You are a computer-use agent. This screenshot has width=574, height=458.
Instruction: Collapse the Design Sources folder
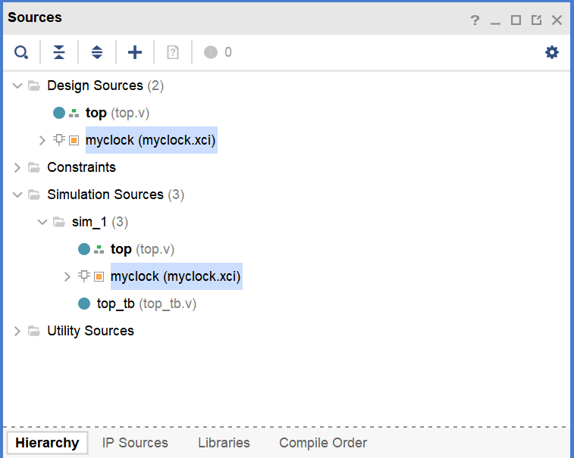[x=18, y=86]
